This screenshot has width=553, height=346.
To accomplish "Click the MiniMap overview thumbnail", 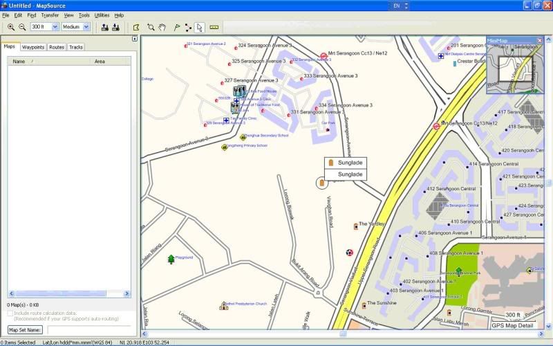I will (515, 69).
